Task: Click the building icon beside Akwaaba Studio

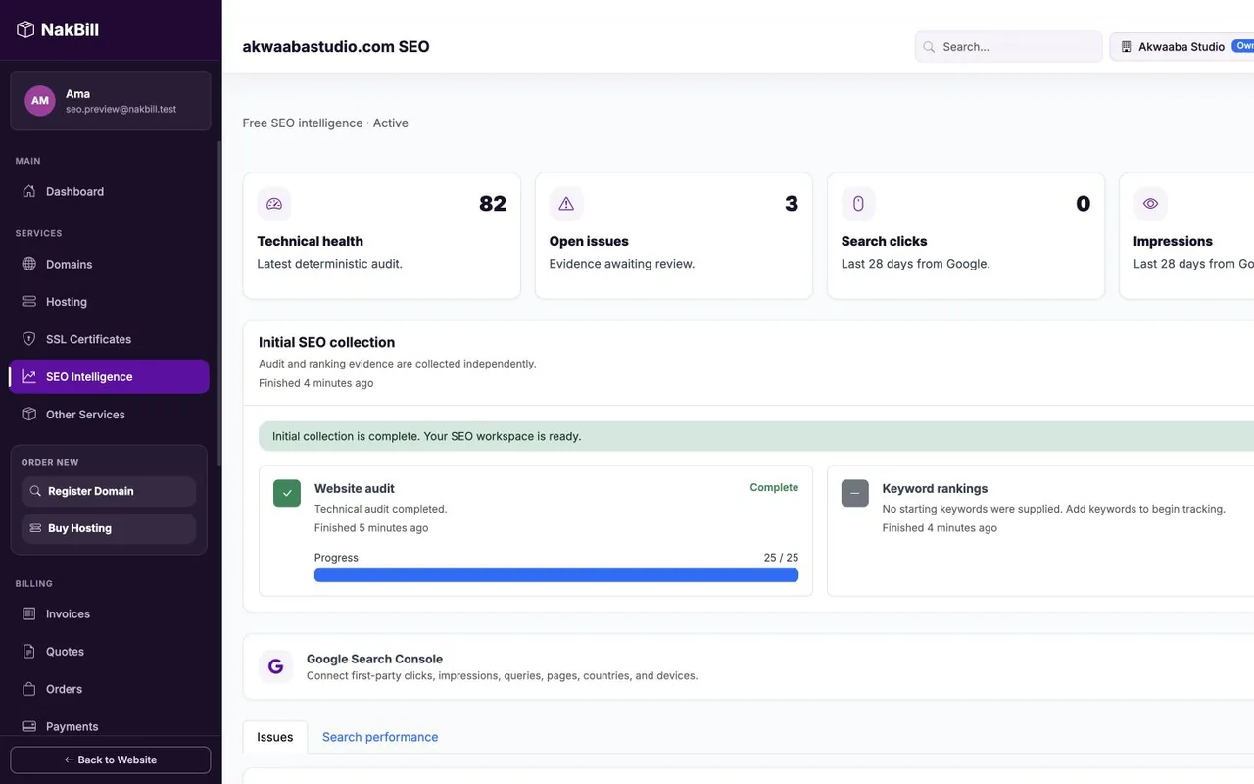Action: (1127, 46)
